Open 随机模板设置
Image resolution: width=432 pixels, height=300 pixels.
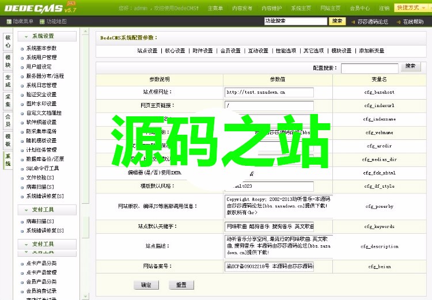41,140
